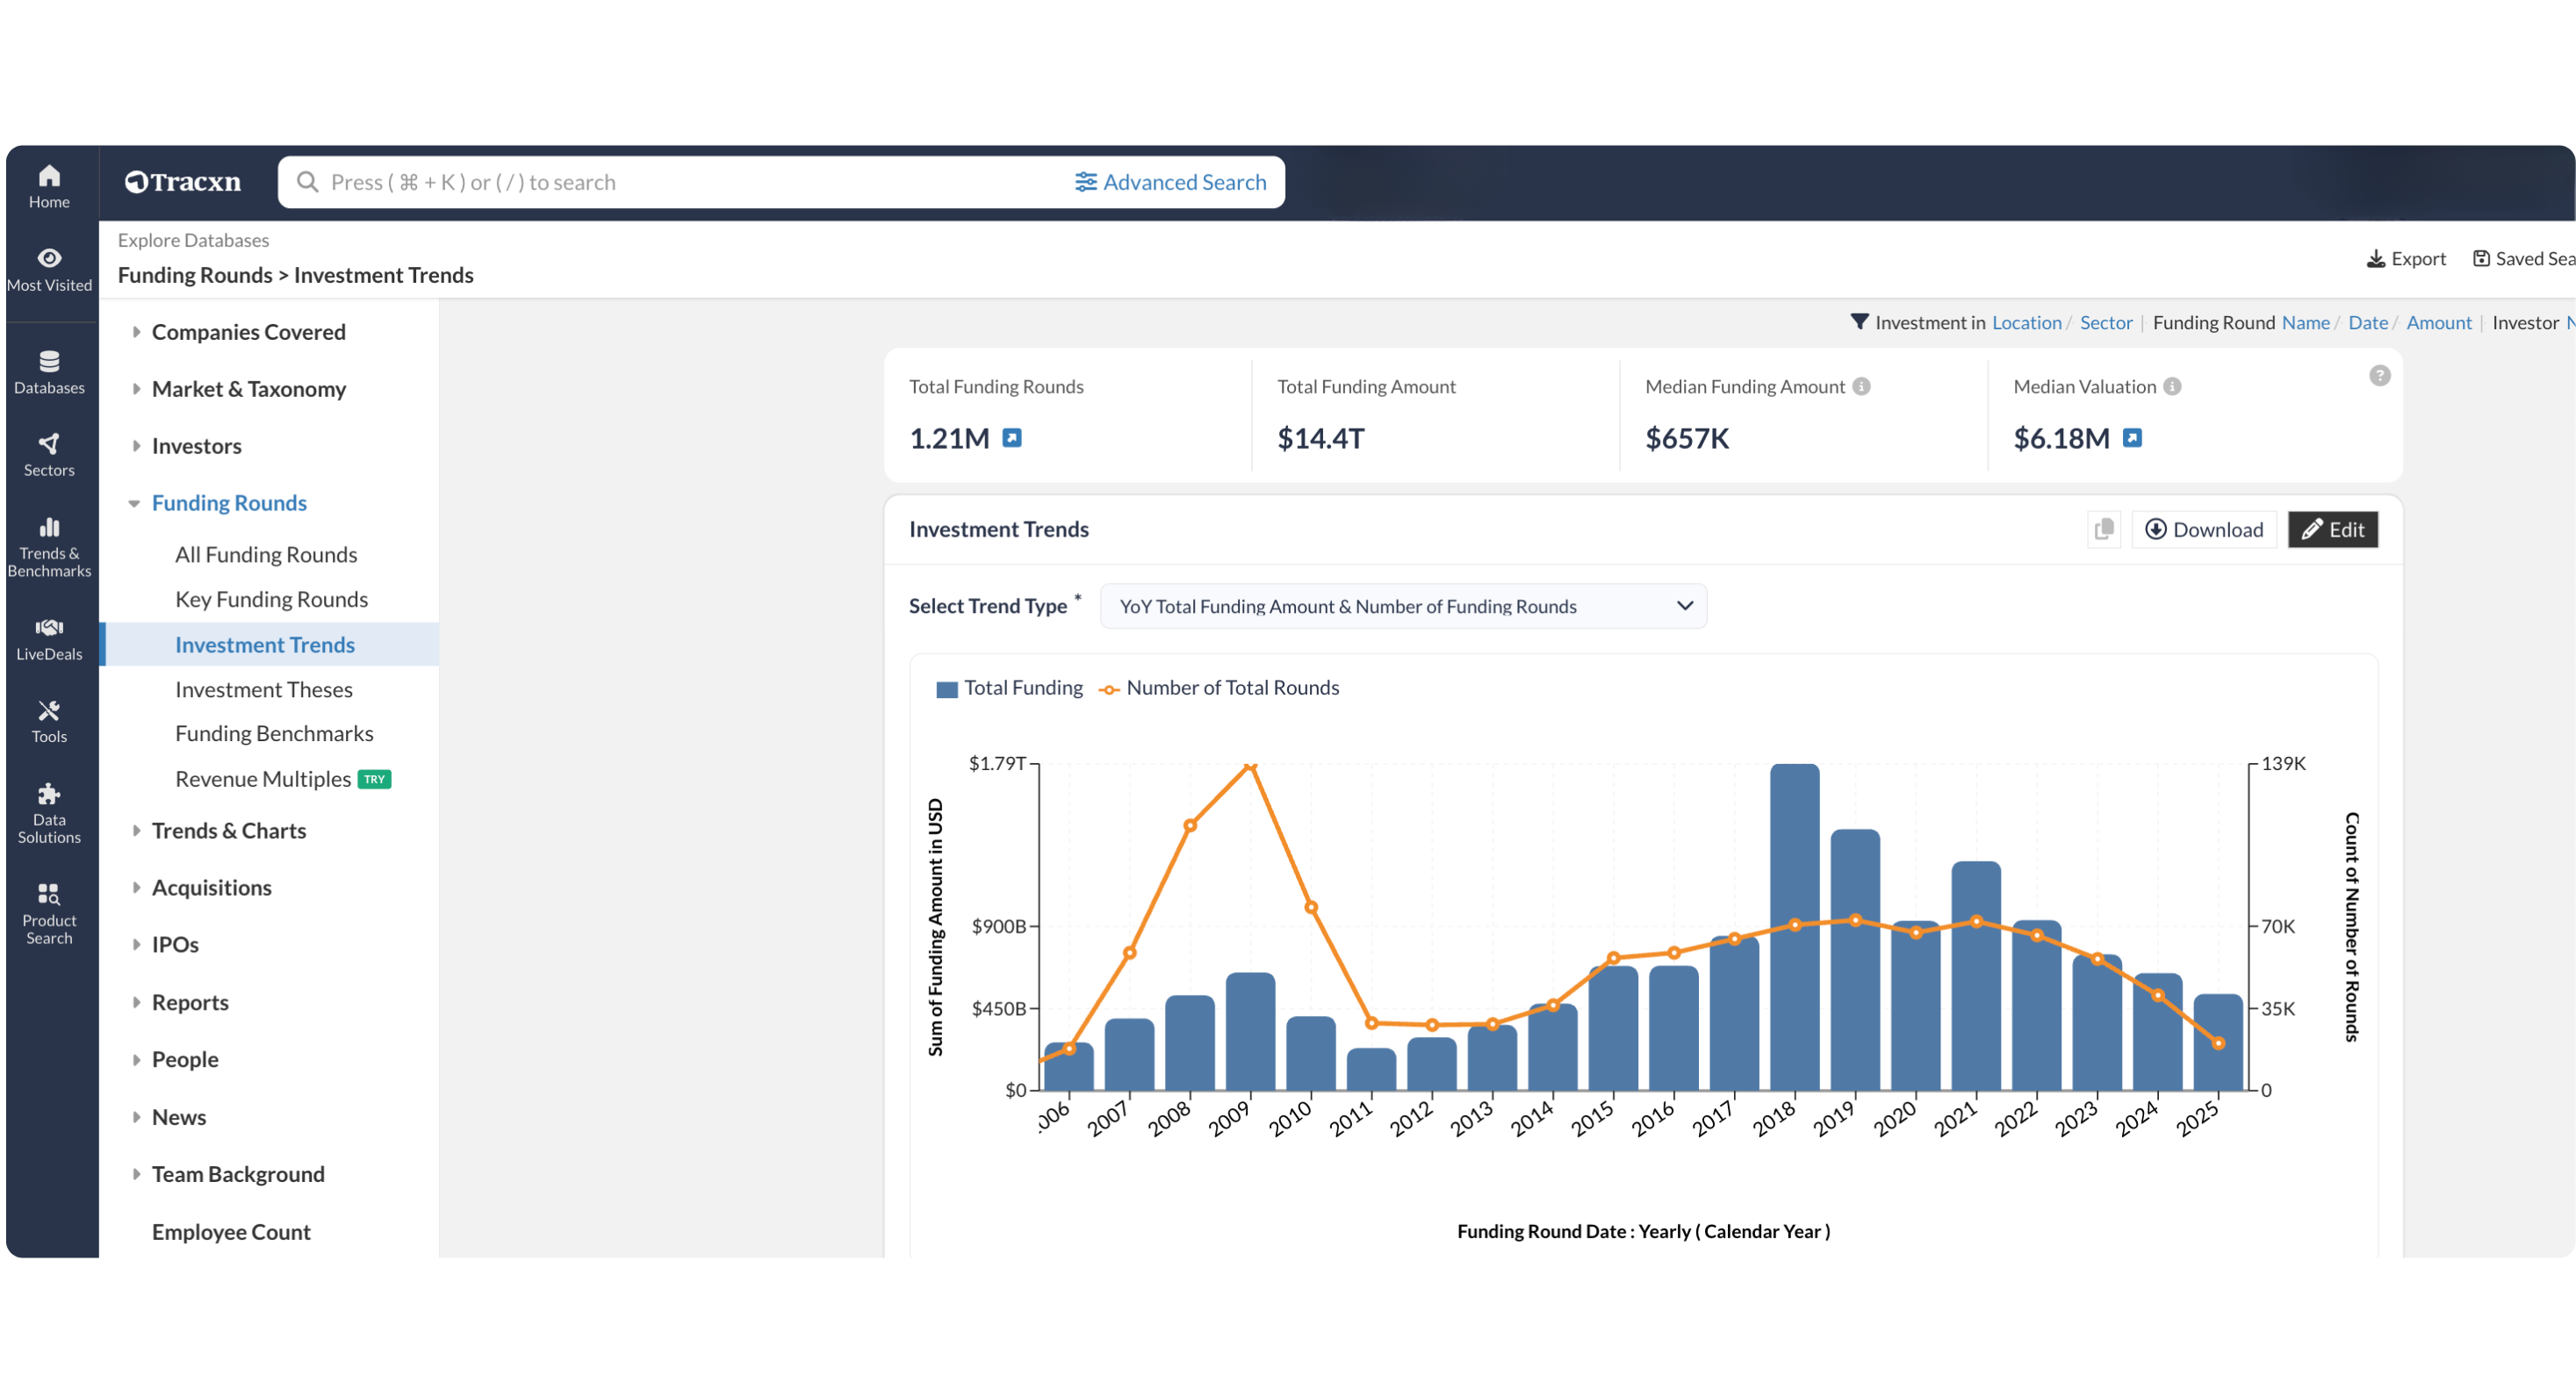Select Key Funding Rounds menu item
The image size is (2576, 1398).
[271, 599]
